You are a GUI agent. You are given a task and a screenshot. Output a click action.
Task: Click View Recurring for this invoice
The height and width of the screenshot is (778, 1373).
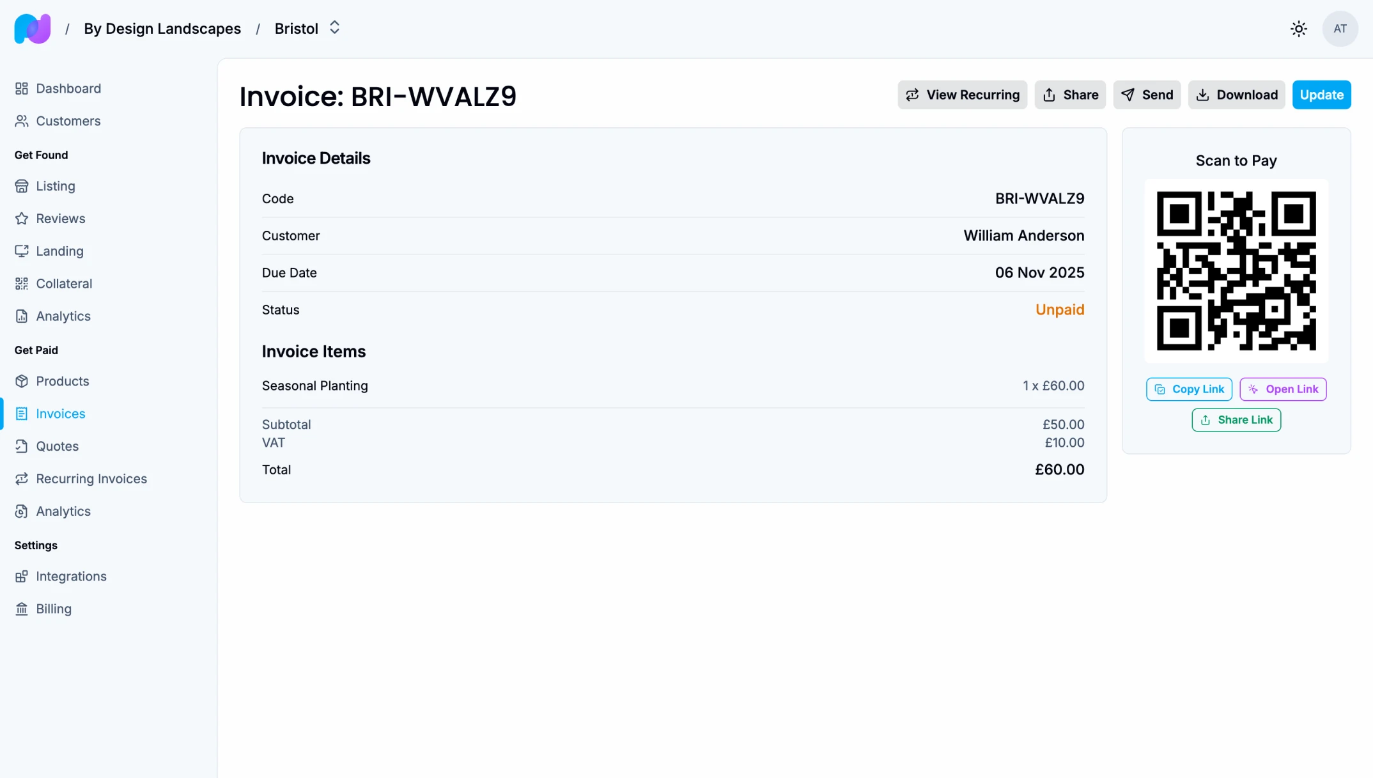(x=962, y=95)
